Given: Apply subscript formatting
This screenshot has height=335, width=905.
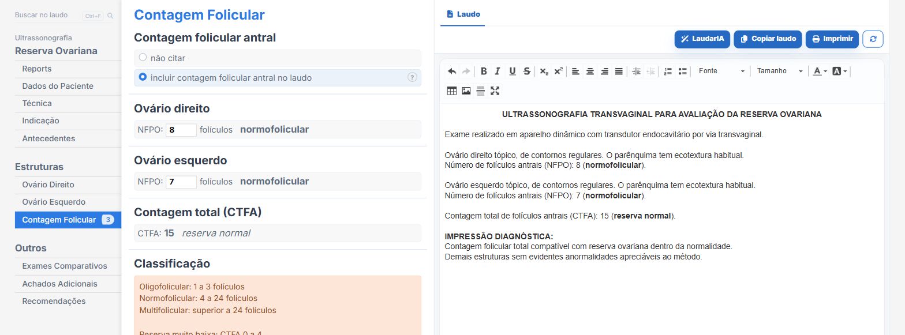Looking at the screenshot, I should 544,71.
